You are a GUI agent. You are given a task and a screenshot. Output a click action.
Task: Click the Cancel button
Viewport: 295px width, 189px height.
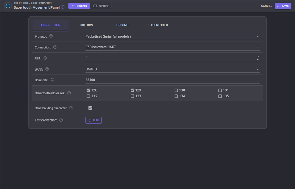(266, 6)
